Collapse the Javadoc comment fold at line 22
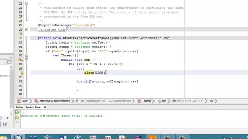The width and height of the screenshot is (248, 139). click(x=26, y=3)
